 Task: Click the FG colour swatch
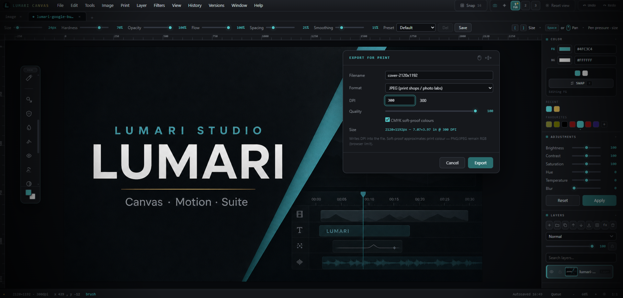tap(565, 49)
